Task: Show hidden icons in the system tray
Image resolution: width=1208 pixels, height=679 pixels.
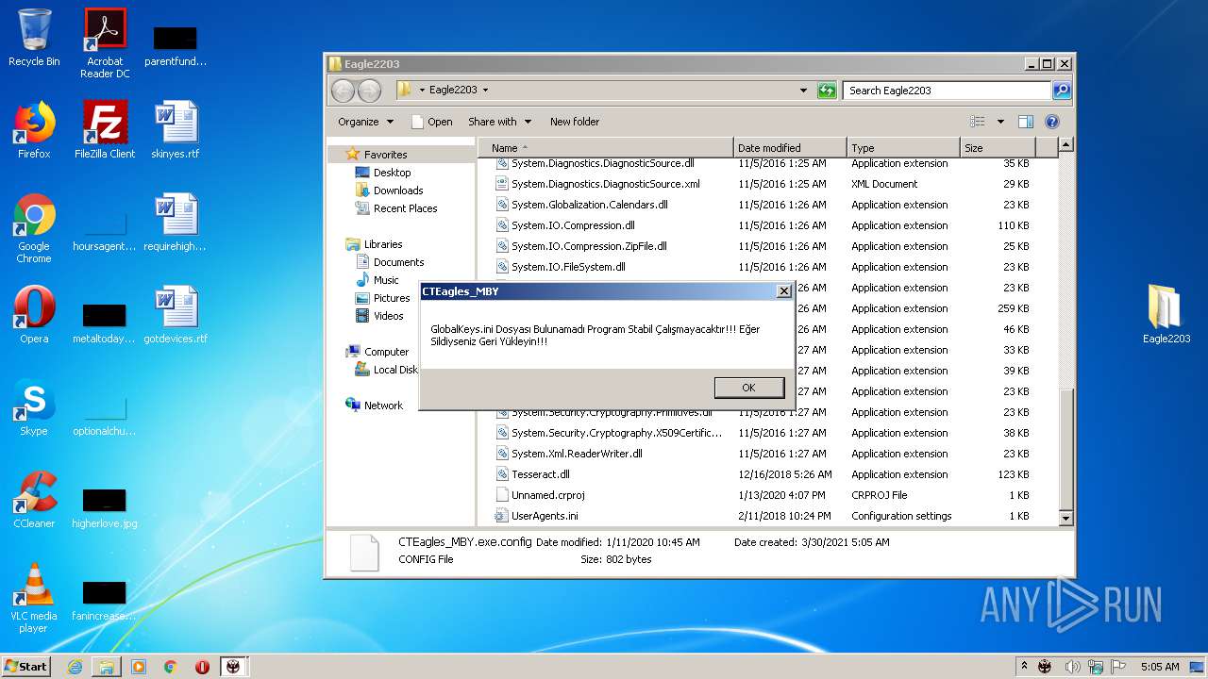Action: click(1025, 667)
